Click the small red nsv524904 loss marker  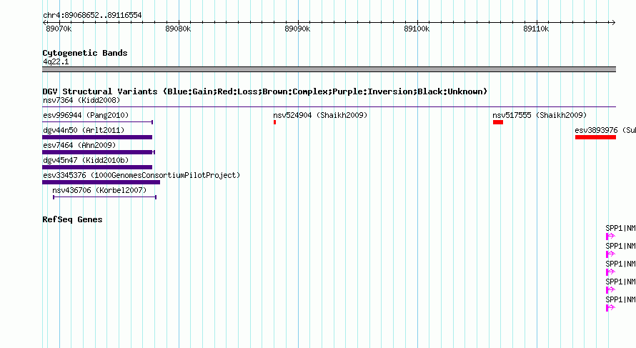(x=274, y=122)
